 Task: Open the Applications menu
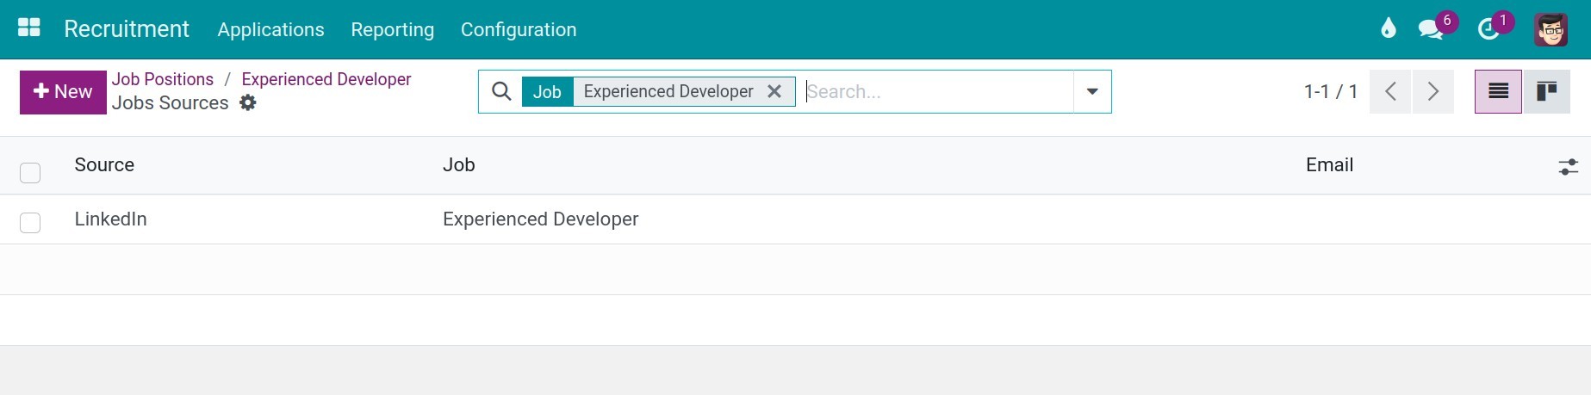coord(270,29)
